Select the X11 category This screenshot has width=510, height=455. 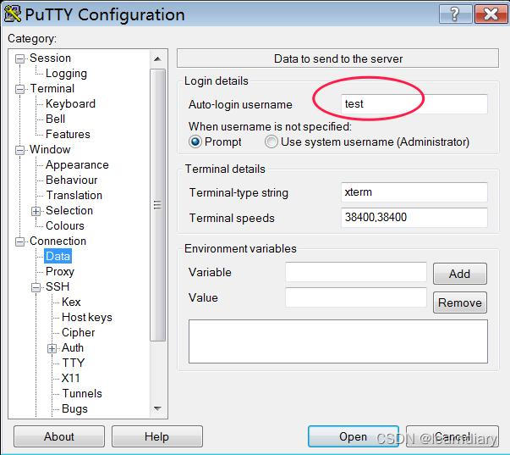coord(70,378)
